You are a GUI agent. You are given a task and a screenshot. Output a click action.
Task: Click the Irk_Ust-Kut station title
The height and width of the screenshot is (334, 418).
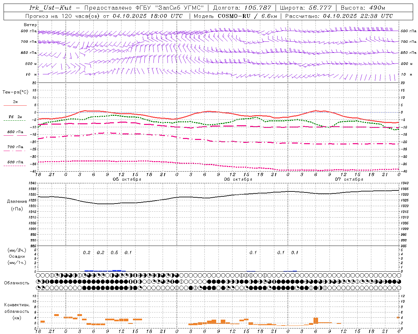coord(51,8)
